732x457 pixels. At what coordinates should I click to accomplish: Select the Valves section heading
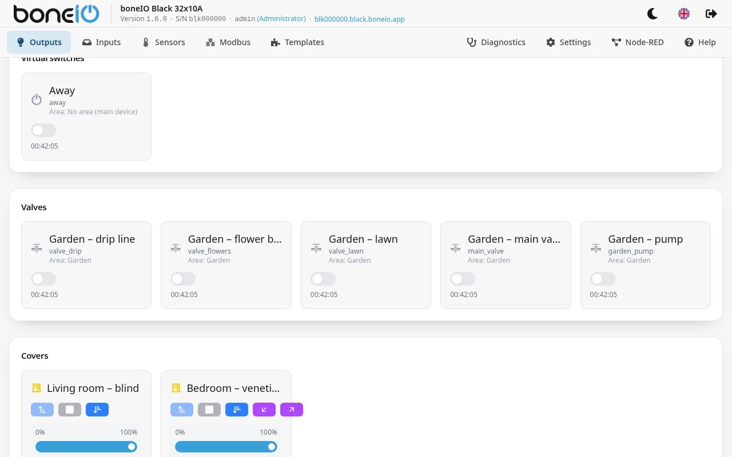pos(34,207)
